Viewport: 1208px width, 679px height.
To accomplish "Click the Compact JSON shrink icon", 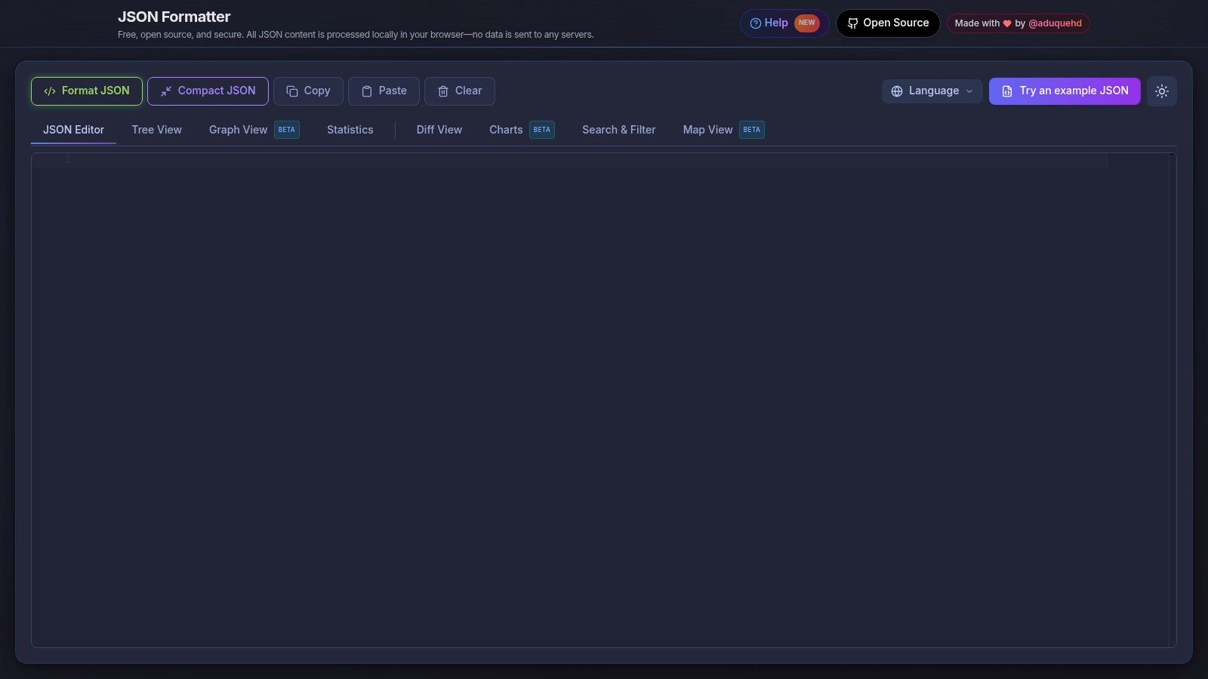I will 166,91.
